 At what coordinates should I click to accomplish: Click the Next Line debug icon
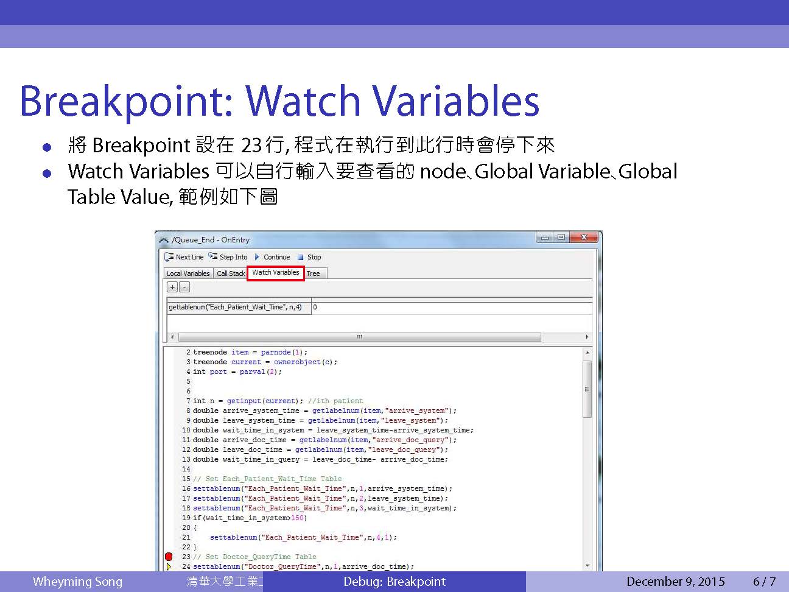pos(169,257)
